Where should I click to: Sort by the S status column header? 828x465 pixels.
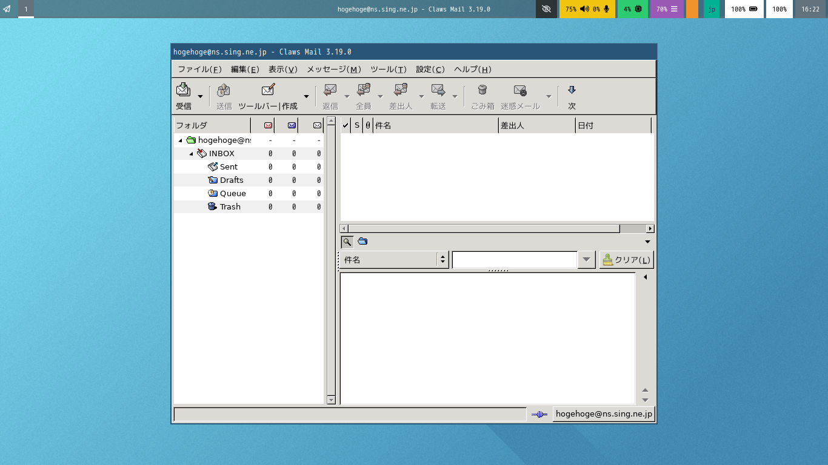357,125
